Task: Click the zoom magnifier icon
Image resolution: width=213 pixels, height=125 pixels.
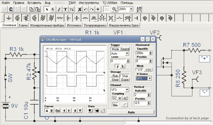Action: click(114, 9)
